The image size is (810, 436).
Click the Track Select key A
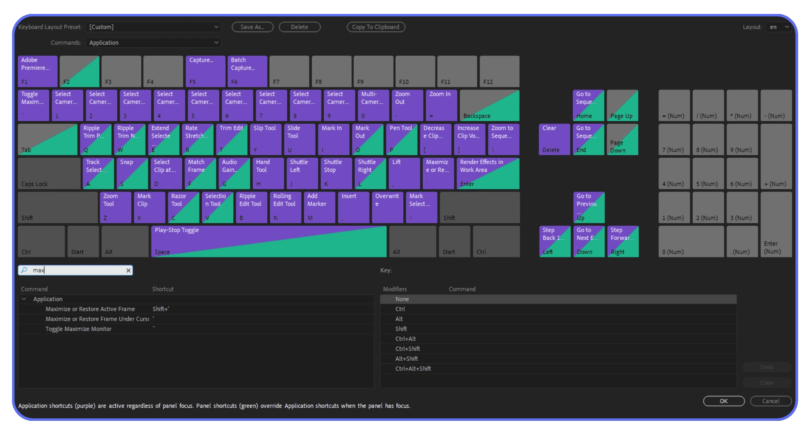[x=98, y=173]
